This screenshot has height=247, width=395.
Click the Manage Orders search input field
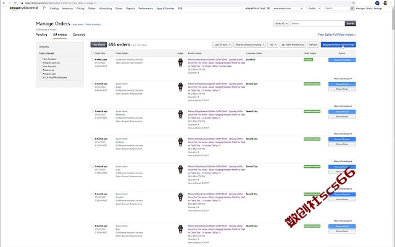coord(317,23)
